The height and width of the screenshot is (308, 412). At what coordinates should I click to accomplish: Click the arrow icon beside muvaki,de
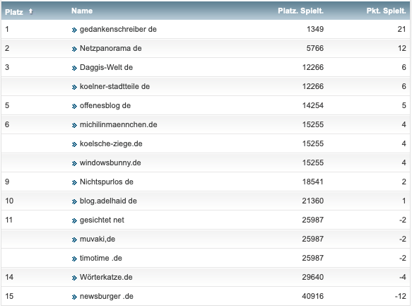coord(74,239)
